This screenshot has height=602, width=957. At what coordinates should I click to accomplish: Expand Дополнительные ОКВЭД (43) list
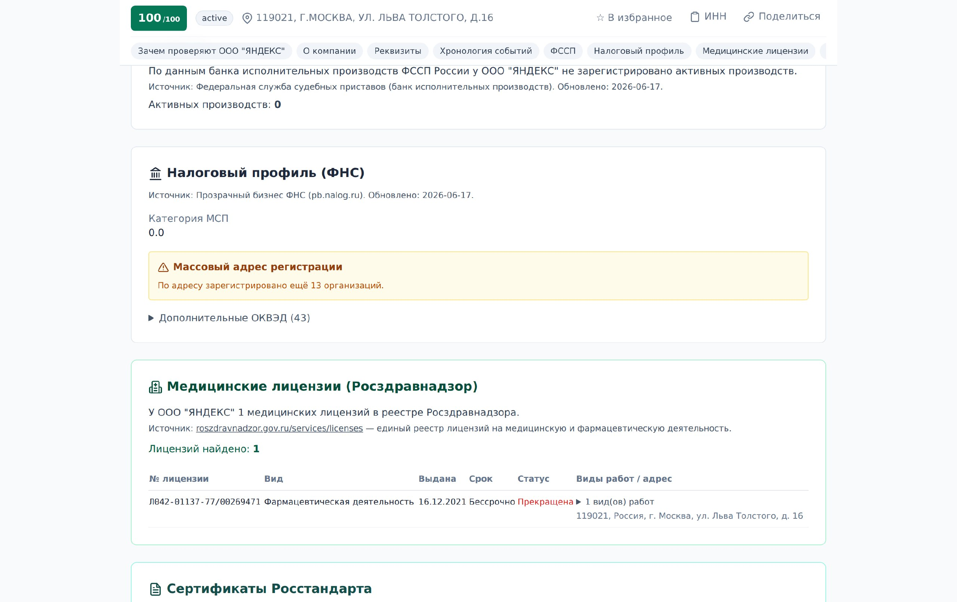pyautogui.click(x=229, y=318)
